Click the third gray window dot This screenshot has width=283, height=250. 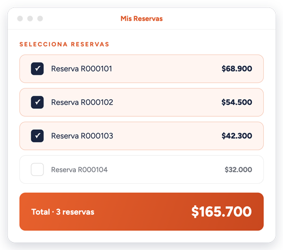click(40, 19)
